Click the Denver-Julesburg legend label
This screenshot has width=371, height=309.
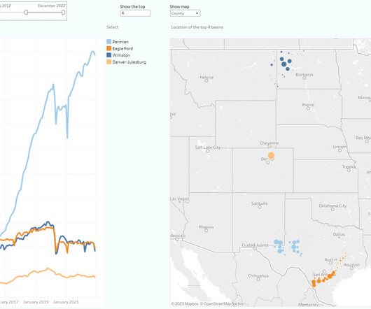point(129,62)
